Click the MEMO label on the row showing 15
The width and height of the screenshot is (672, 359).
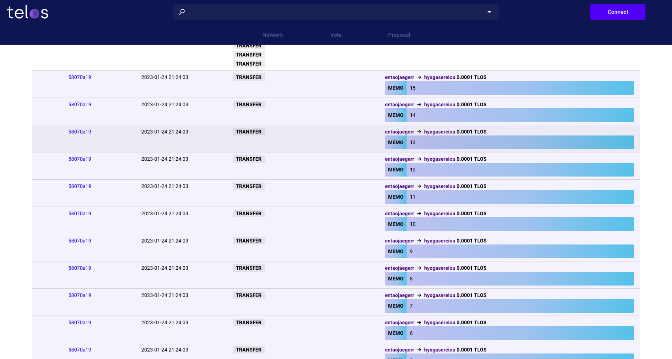pyautogui.click(x=395, y=88)
